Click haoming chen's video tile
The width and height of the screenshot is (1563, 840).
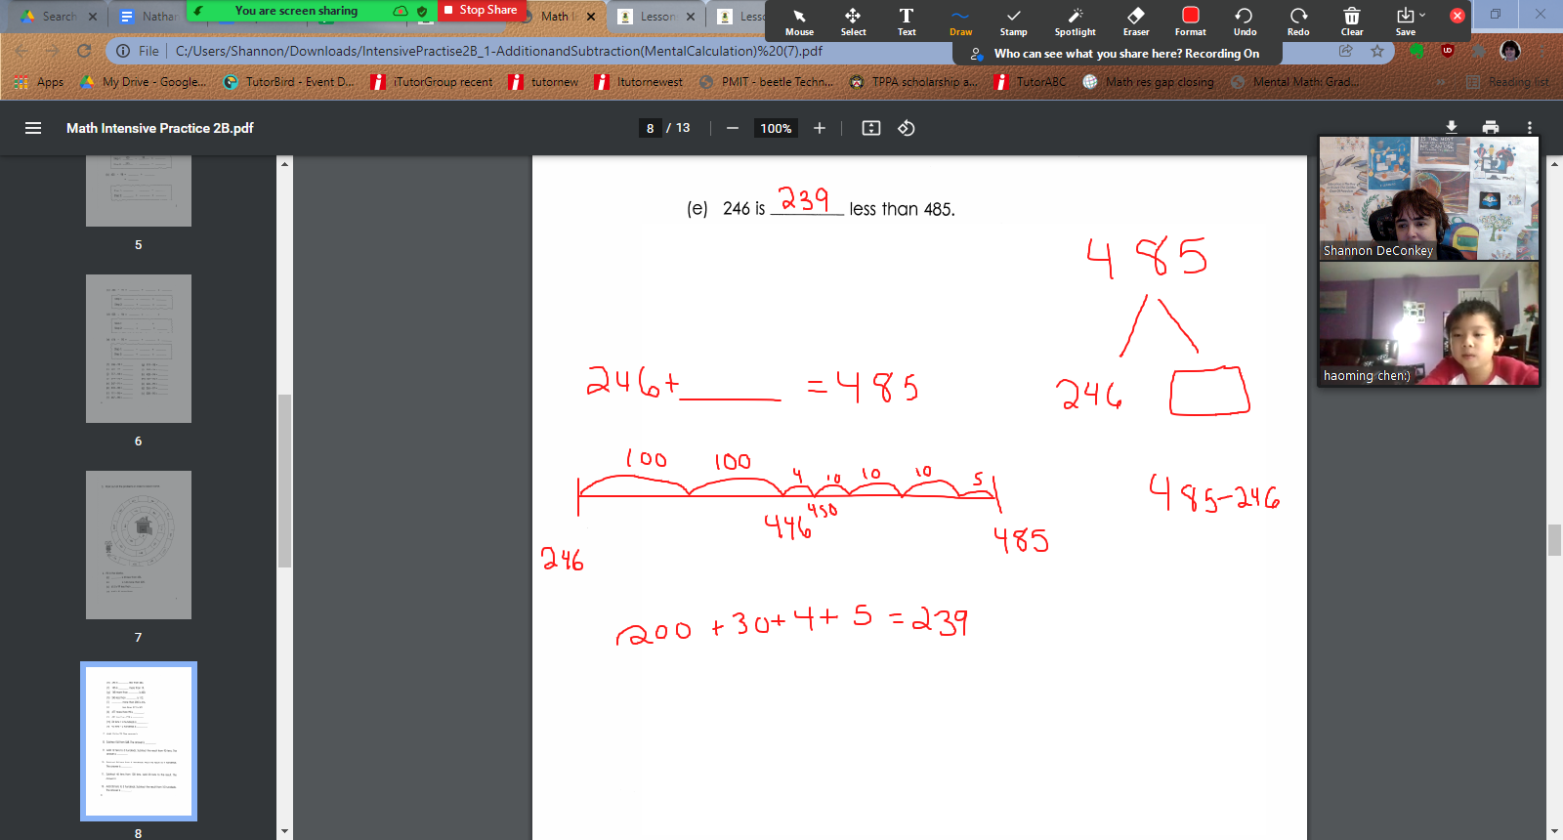coord(1429,323)
